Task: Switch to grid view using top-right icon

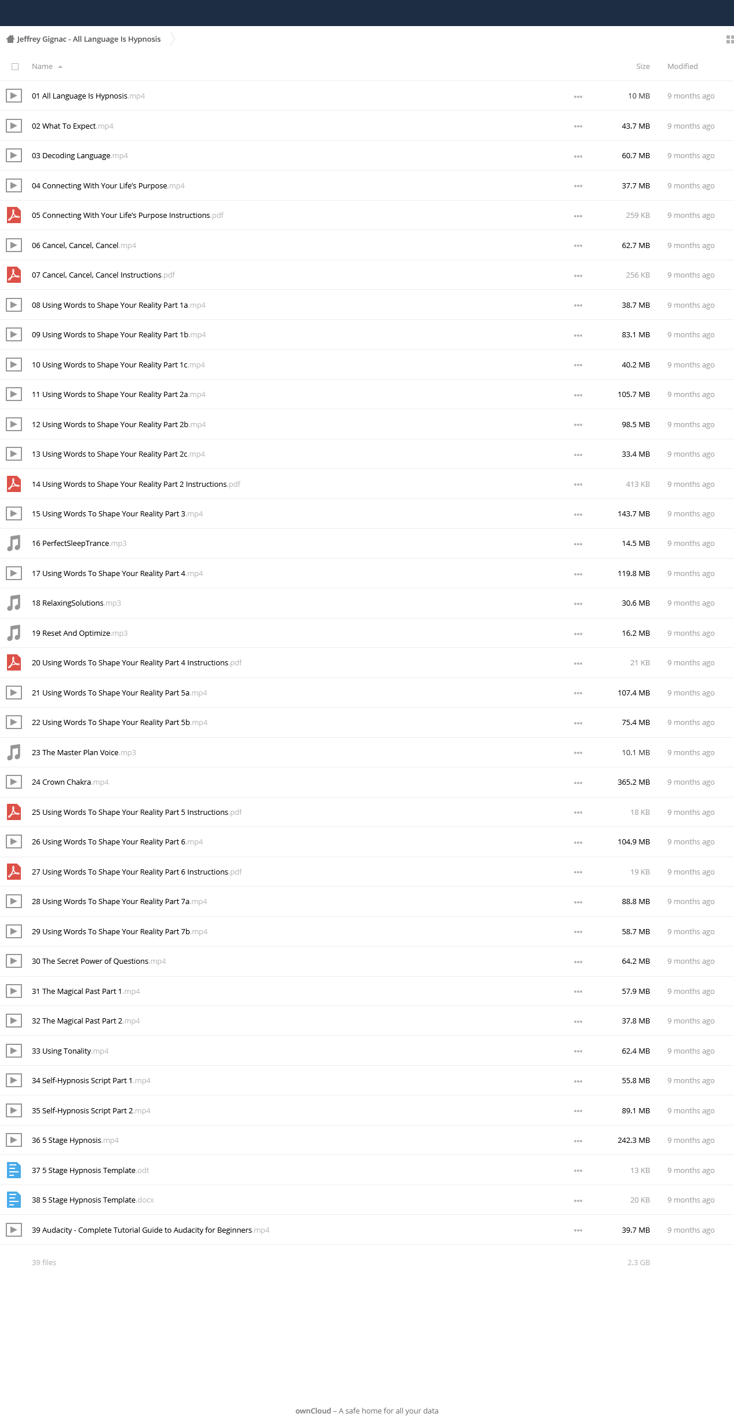Action: [x=730, y=39]
